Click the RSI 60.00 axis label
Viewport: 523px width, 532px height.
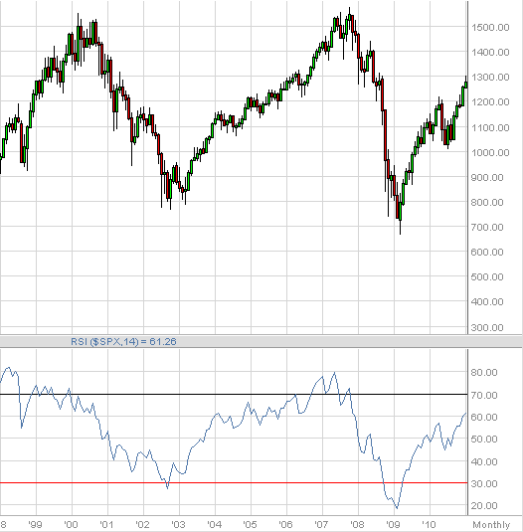484,417
